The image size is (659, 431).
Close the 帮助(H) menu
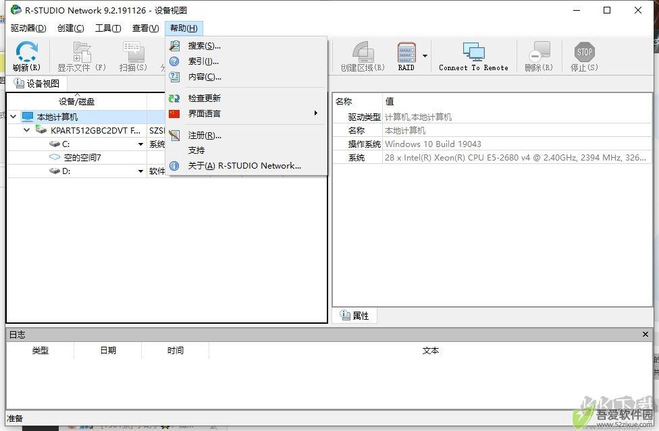pyautogui.click(x=184, y=28)
